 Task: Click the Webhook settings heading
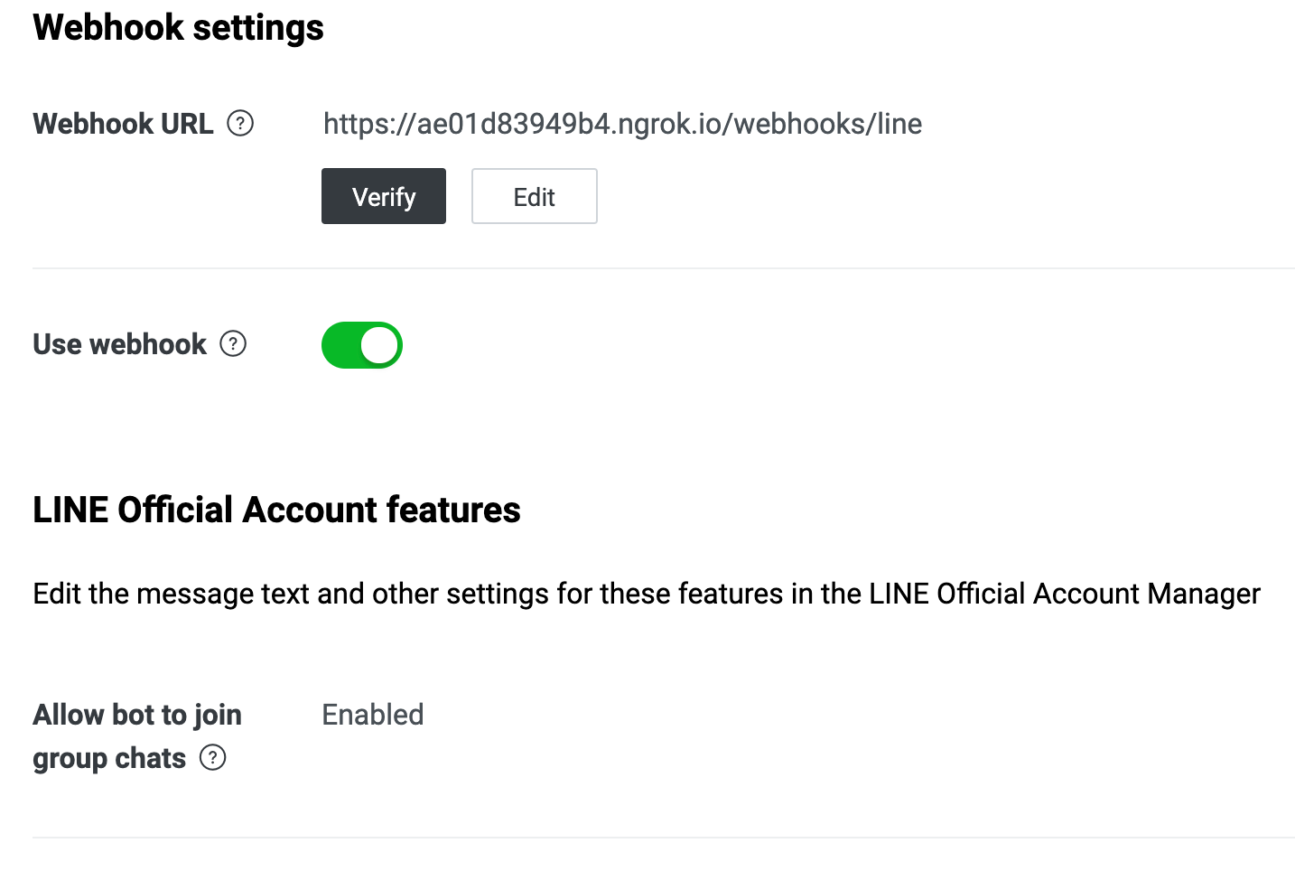pos(178,27)
